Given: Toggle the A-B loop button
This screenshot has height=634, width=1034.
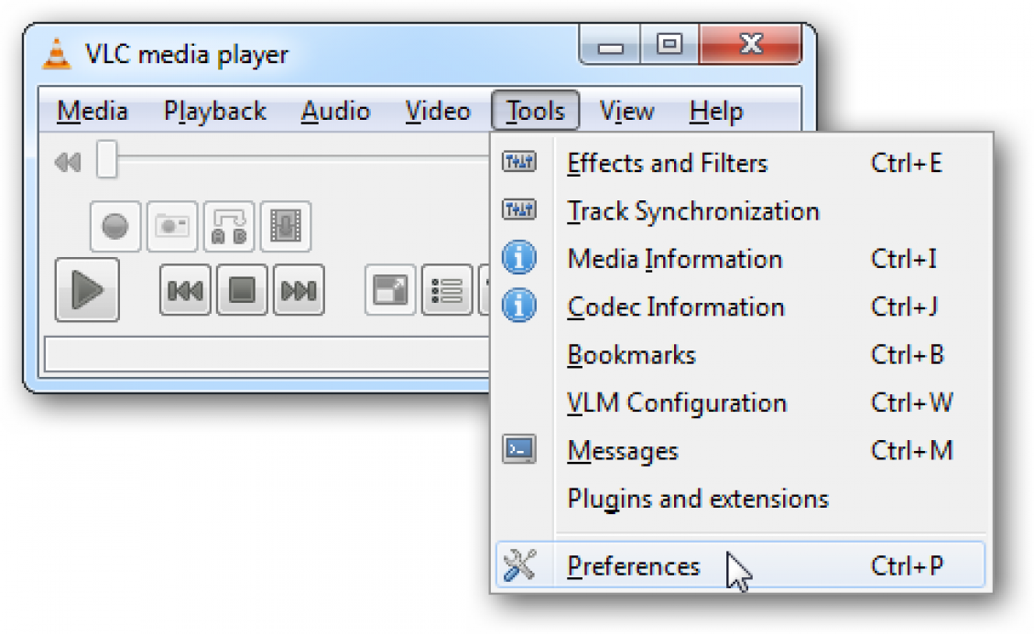Looking at the screenshot, I should pyautogui.click(x=229, y=227).
